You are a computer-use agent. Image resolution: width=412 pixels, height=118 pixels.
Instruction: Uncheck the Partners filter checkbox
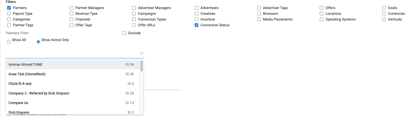point(9,8)
